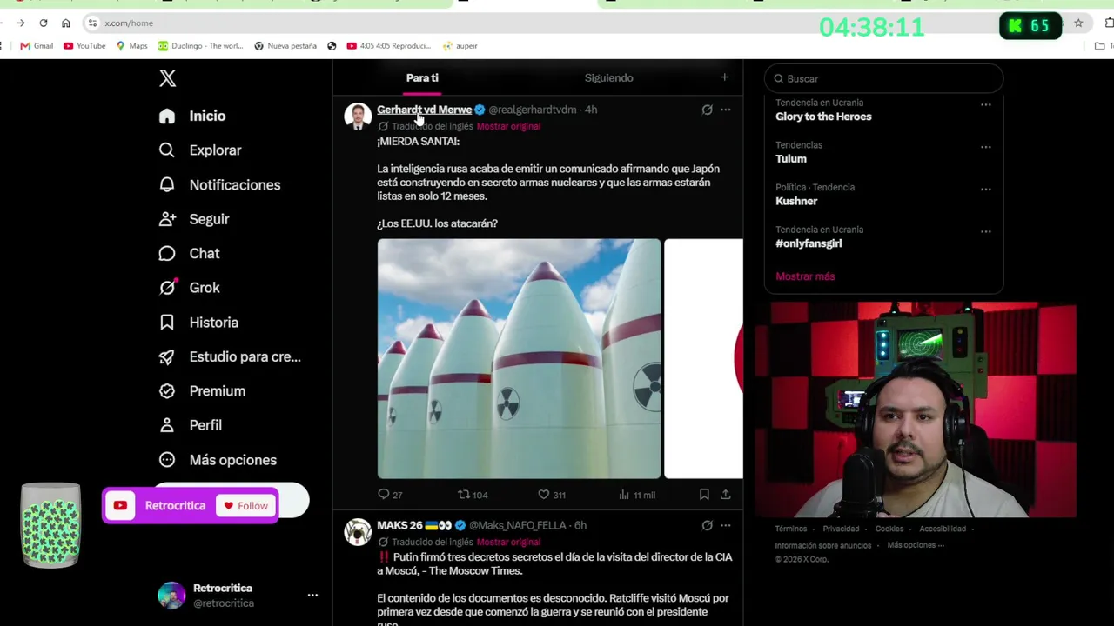Show original text of the MAKS 26 post

tap(508, 543)
